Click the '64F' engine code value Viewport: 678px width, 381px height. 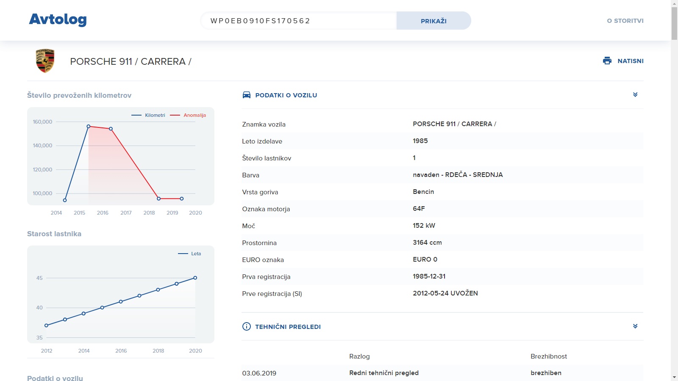tap(419, 209)
